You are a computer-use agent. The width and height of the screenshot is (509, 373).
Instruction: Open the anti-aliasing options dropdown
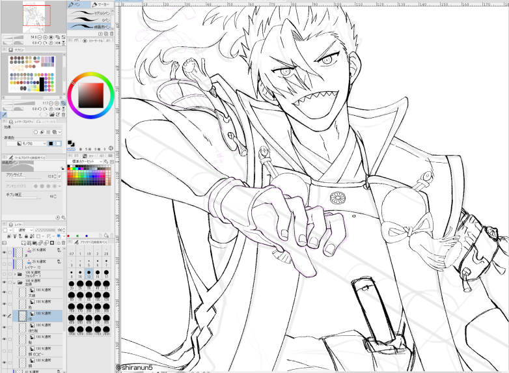[x=59, y=186]
